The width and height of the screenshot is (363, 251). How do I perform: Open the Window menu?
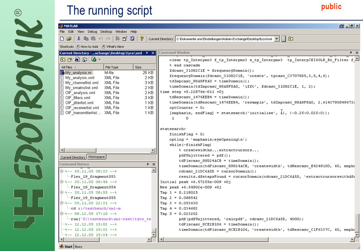tap(121, 32)
